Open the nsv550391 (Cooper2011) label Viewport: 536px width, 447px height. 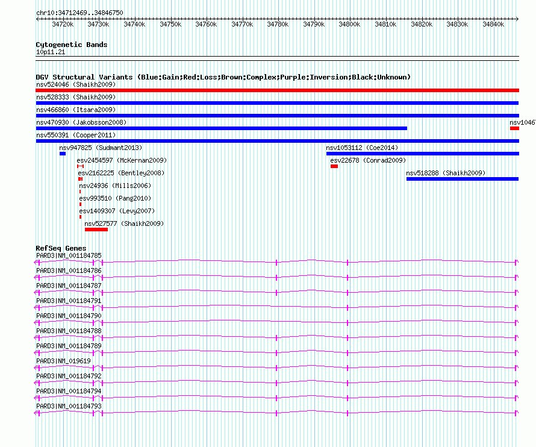(x=76, y=135)
